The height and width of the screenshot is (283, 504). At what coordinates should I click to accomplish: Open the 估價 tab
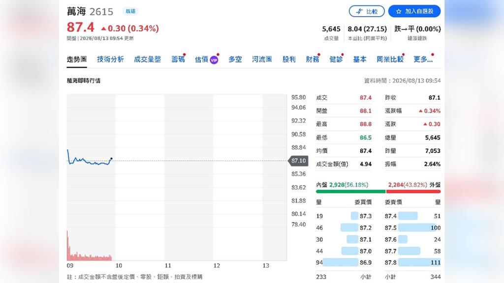click(x=201, y=59)
